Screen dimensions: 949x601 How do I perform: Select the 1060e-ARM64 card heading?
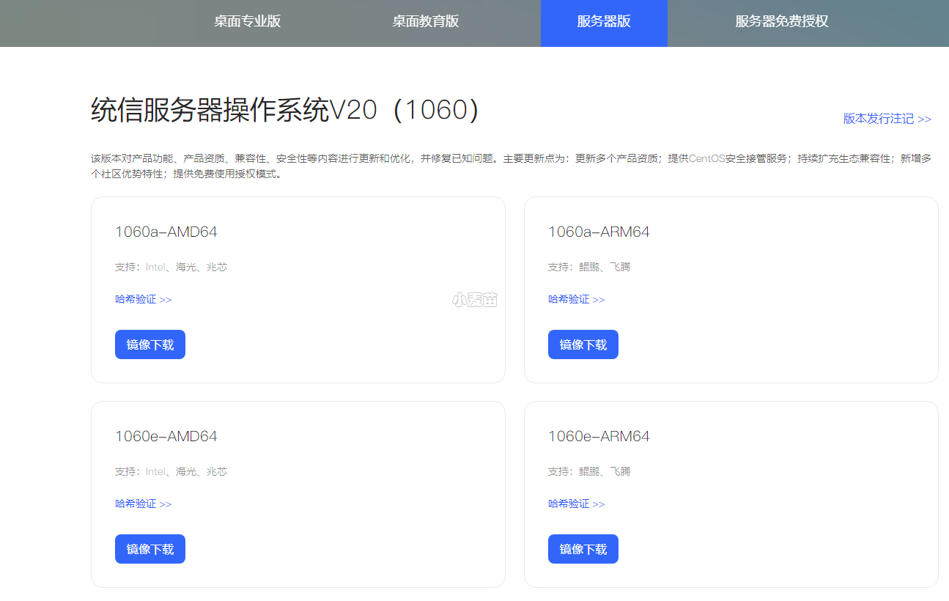tap(599, 436)
